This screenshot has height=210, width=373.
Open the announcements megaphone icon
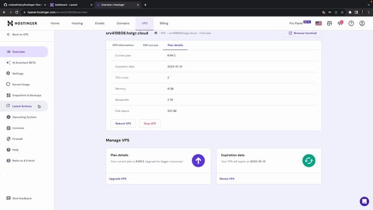340,23
